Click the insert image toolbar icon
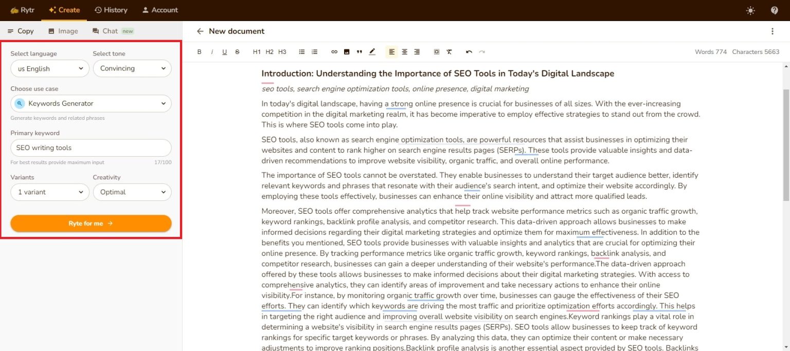 [x=347, y=52]
